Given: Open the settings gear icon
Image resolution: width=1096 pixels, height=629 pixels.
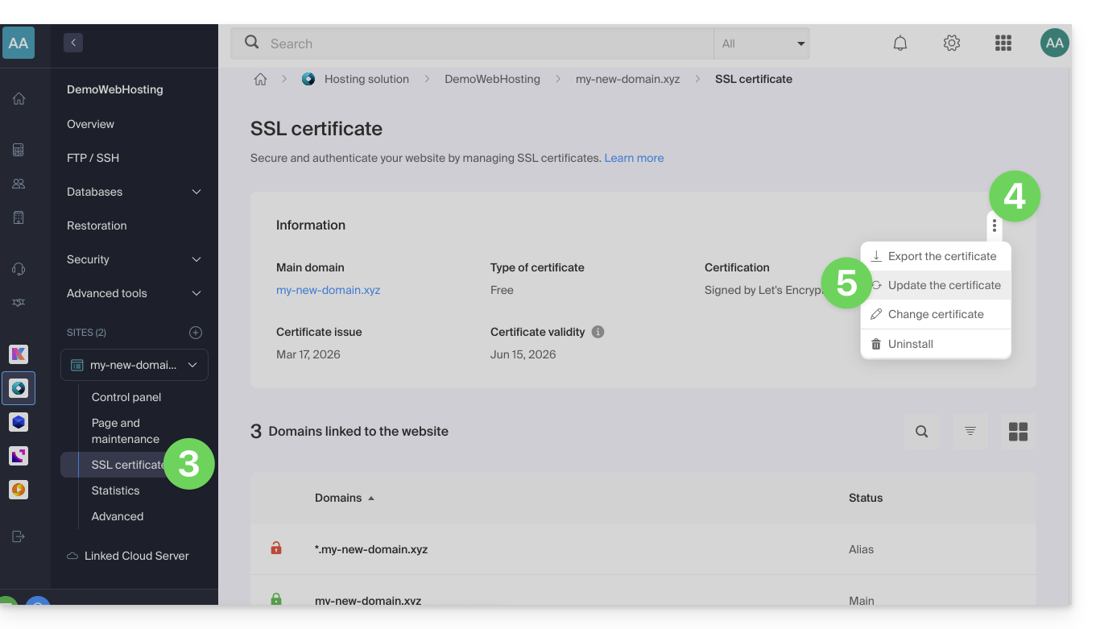Looking at the screenshot, I should 952,43.
